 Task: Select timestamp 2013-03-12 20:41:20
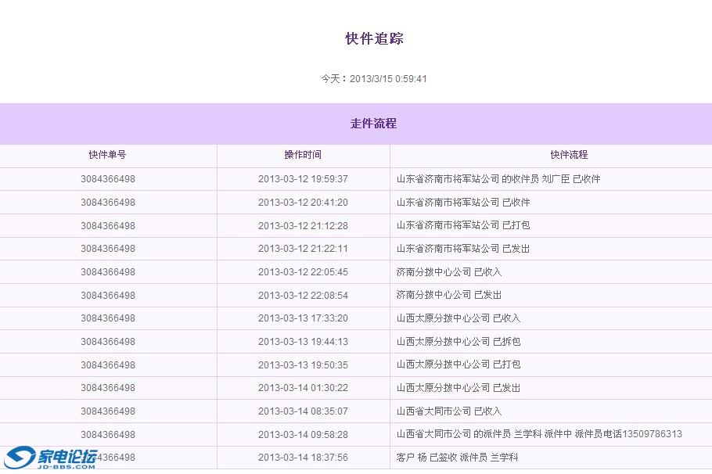[x=303, y=203]
